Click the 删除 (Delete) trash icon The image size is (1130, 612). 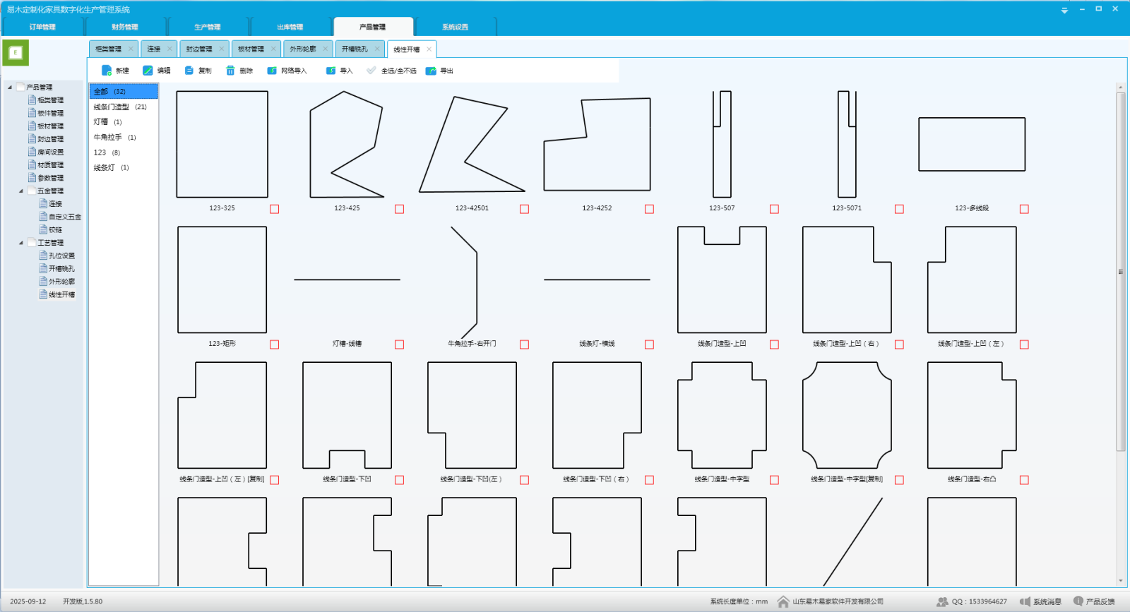pos(230,71)
